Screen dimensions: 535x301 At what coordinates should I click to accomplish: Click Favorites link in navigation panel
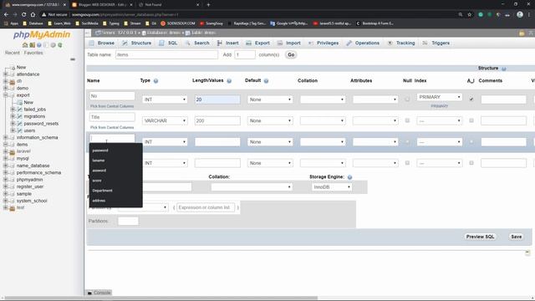point(33,53)
